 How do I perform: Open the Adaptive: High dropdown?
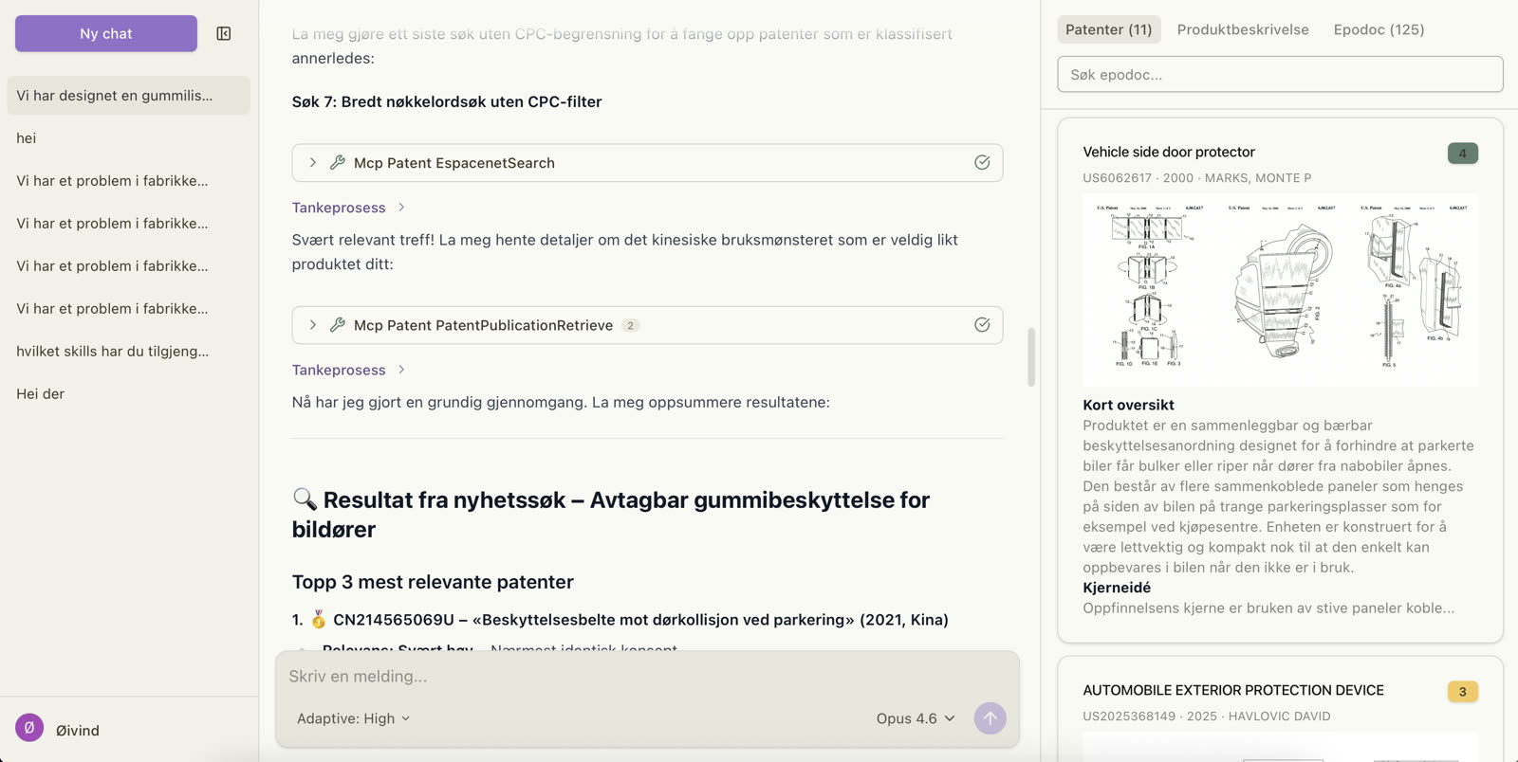pyautogui.click(x=353, y=718)
